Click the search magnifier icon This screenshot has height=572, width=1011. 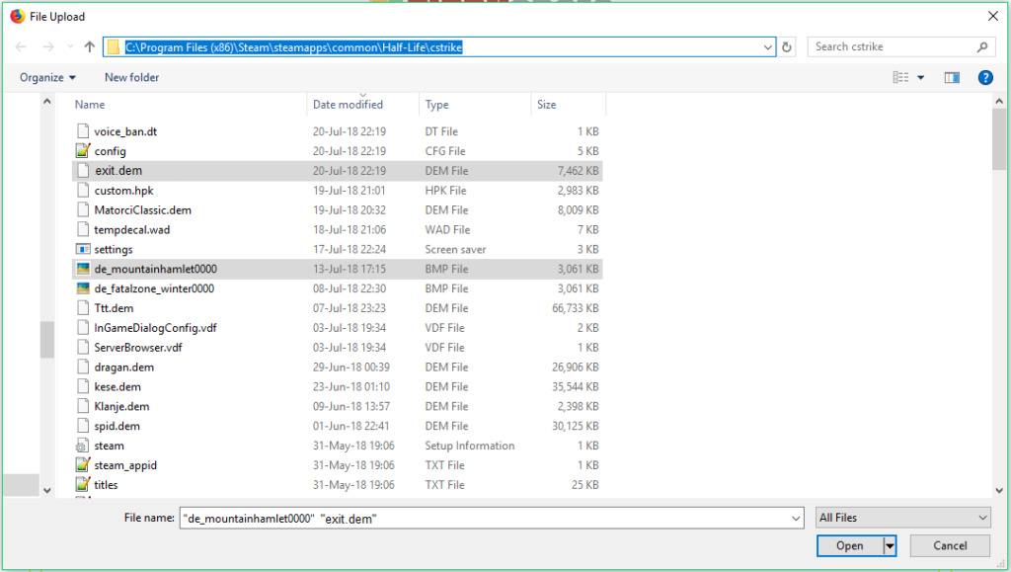[x=982, y=46]
